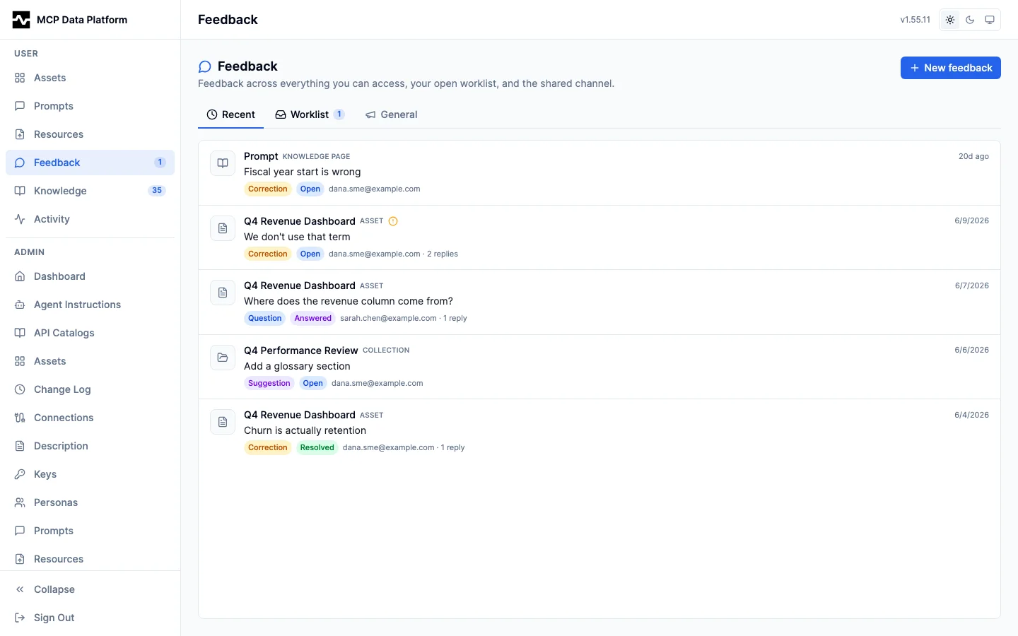Switch to dark theme moon icon

970,20
